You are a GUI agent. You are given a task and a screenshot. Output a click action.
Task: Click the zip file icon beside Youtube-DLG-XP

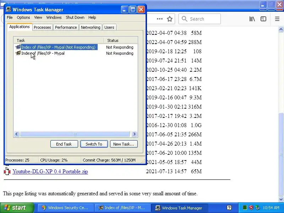7,171
